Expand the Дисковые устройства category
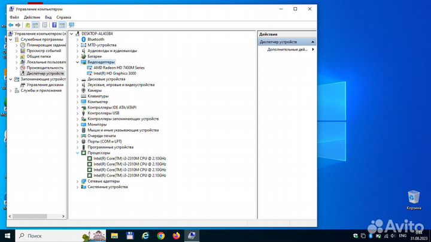Screen dimensions: 431x242 tap(77, 79)
